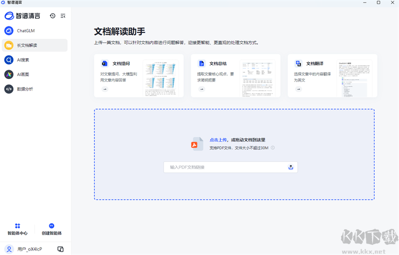
Task: Click the 文档提问 card icon
Action: 105,64
